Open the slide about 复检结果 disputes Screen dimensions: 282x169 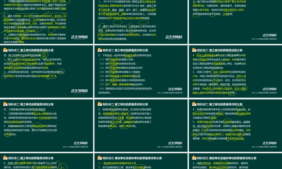tap(235, 126)
